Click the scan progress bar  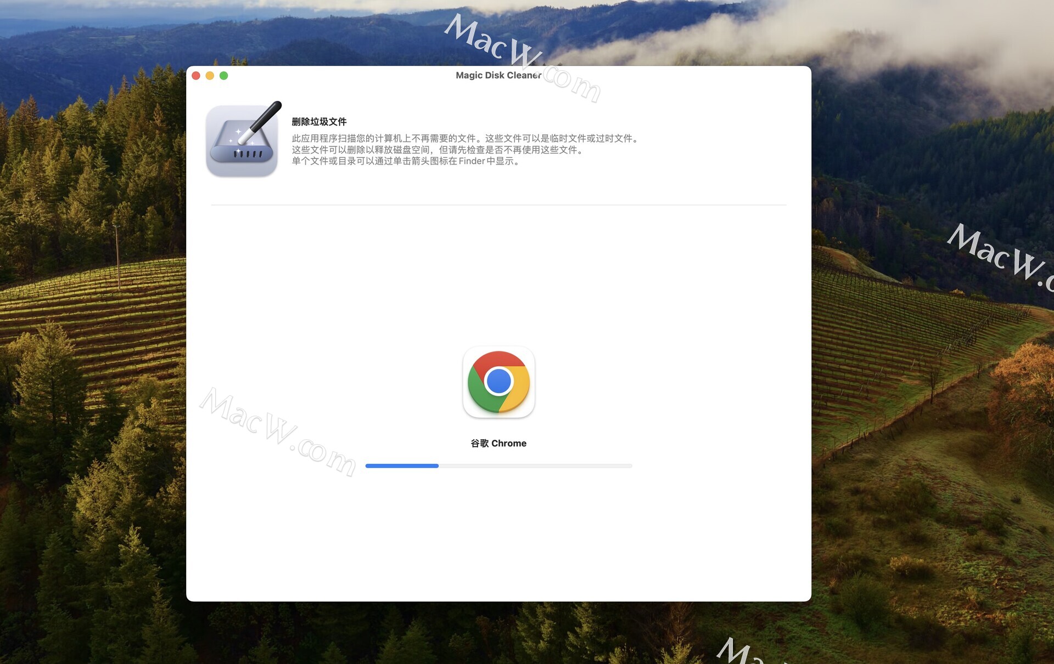(498, 466)
